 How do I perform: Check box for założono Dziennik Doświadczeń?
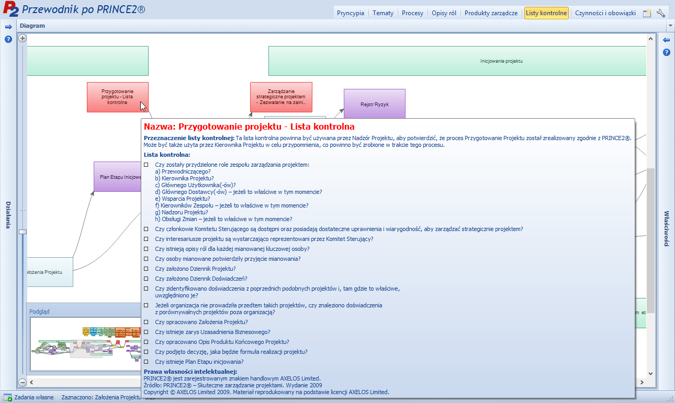click(146, 279)
